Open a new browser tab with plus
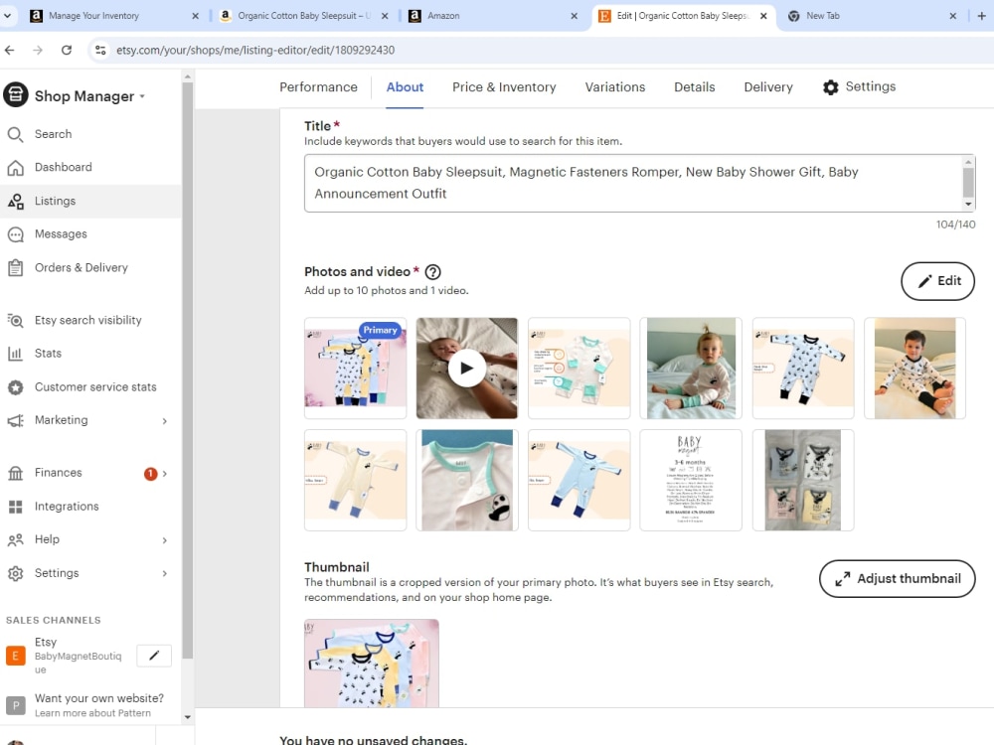The height and width of the screenshot is (745, 994). tap(981, 16)
